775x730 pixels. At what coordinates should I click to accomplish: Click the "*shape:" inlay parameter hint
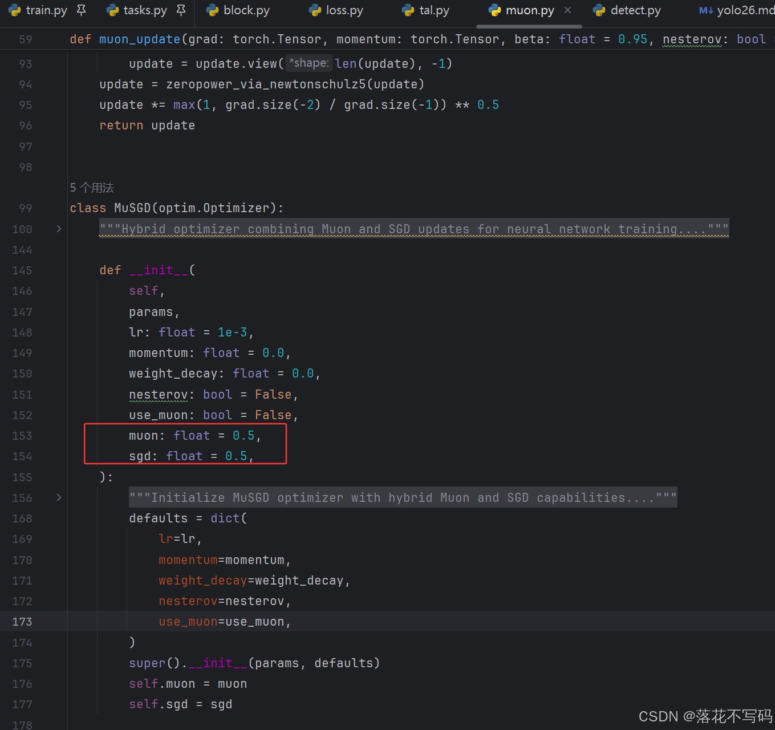[x=309, y=63]
